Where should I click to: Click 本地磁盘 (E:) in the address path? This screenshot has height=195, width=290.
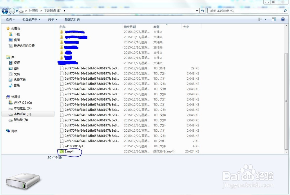coord(53,10)
